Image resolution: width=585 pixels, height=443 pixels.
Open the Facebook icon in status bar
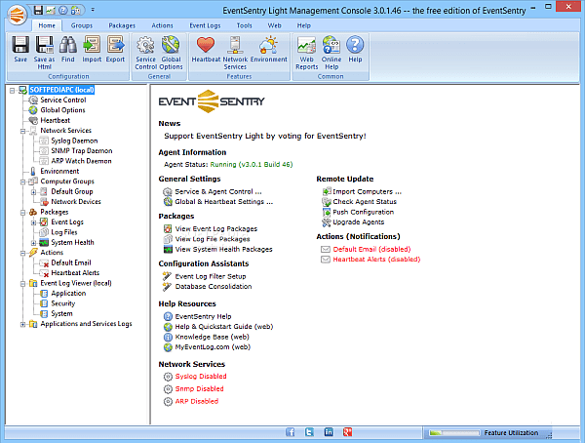tap(291, 432)
